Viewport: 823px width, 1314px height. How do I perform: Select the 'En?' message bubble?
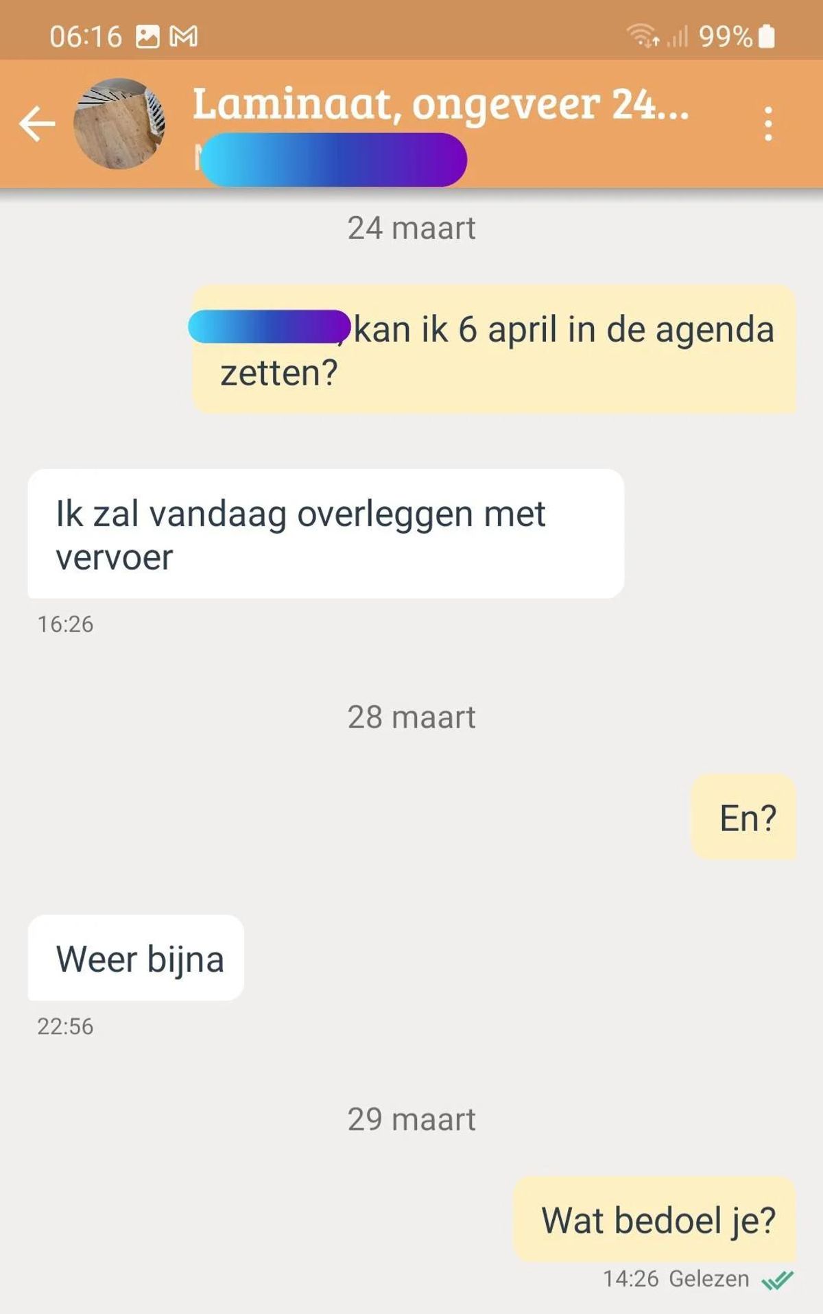[744, 817]
